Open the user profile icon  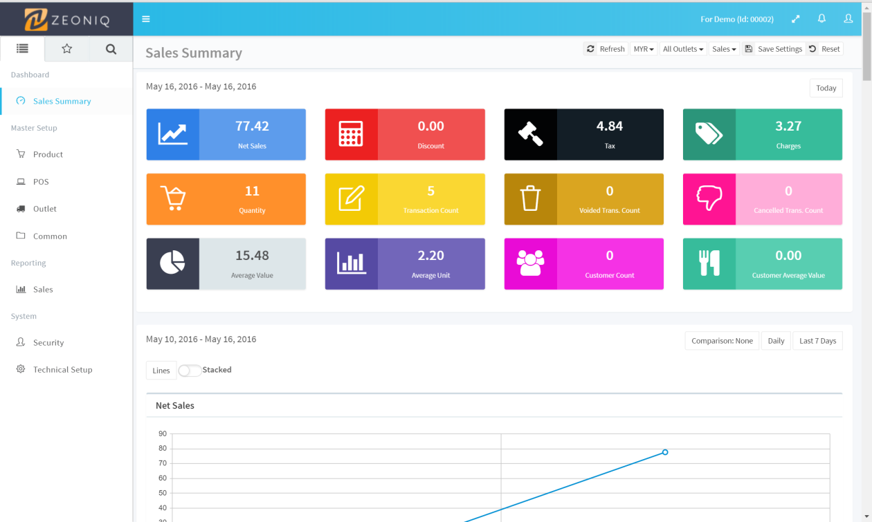tap(848, 19)
